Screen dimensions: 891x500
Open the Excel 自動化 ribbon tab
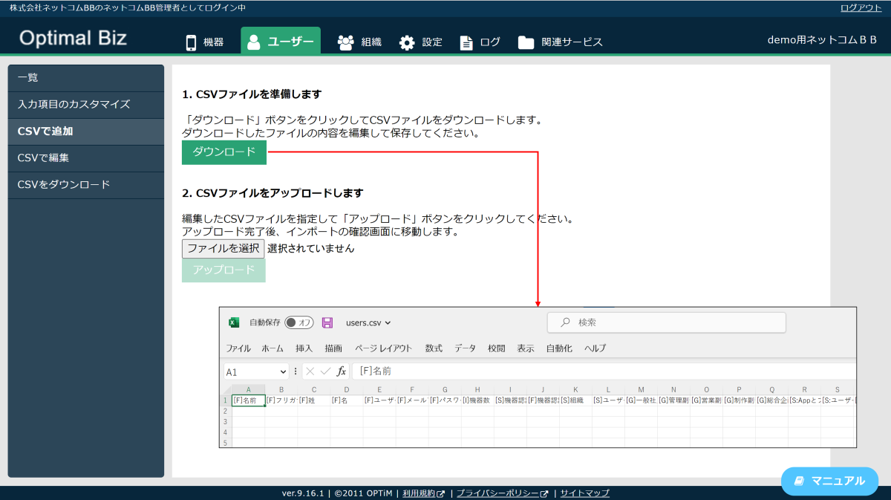(x=559, y=348)
